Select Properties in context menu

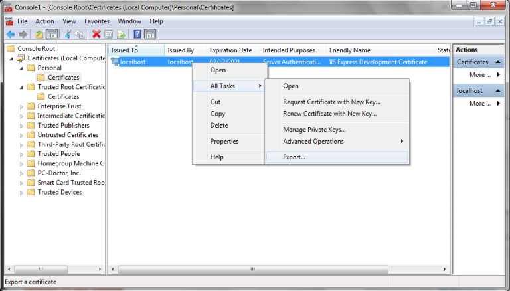coord(229,142)
